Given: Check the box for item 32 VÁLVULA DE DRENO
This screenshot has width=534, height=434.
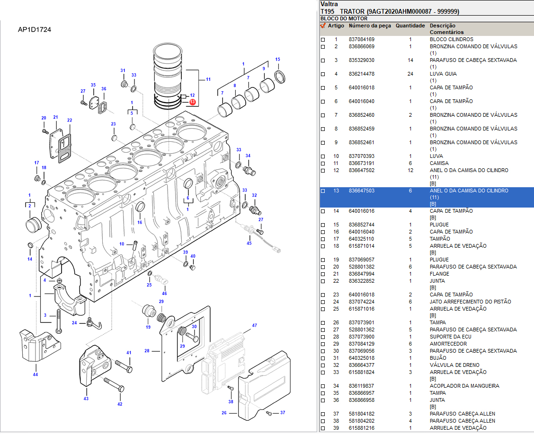Looking at the screenshot, I should (x=323, y=365).
